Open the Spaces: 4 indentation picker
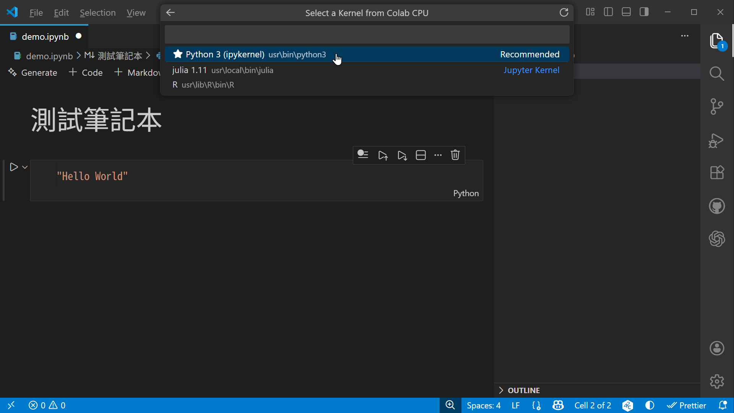The image size is (734, 413). coord(484,405)
